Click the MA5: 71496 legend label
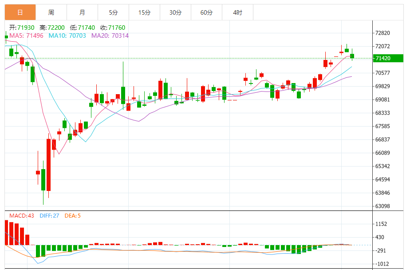406x270 pixels. (x=26, y=36)
